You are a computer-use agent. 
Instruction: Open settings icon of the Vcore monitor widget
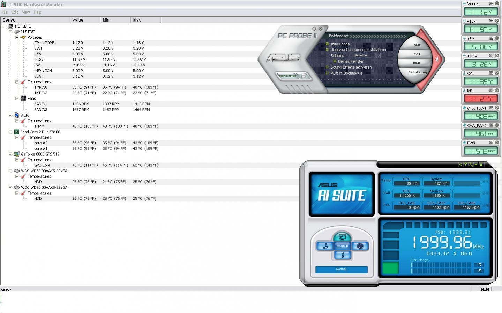click(491, 3)
